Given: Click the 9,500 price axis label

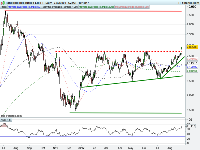Looking at the screenshot, I should pyautogui.click(x=190, y=15).
